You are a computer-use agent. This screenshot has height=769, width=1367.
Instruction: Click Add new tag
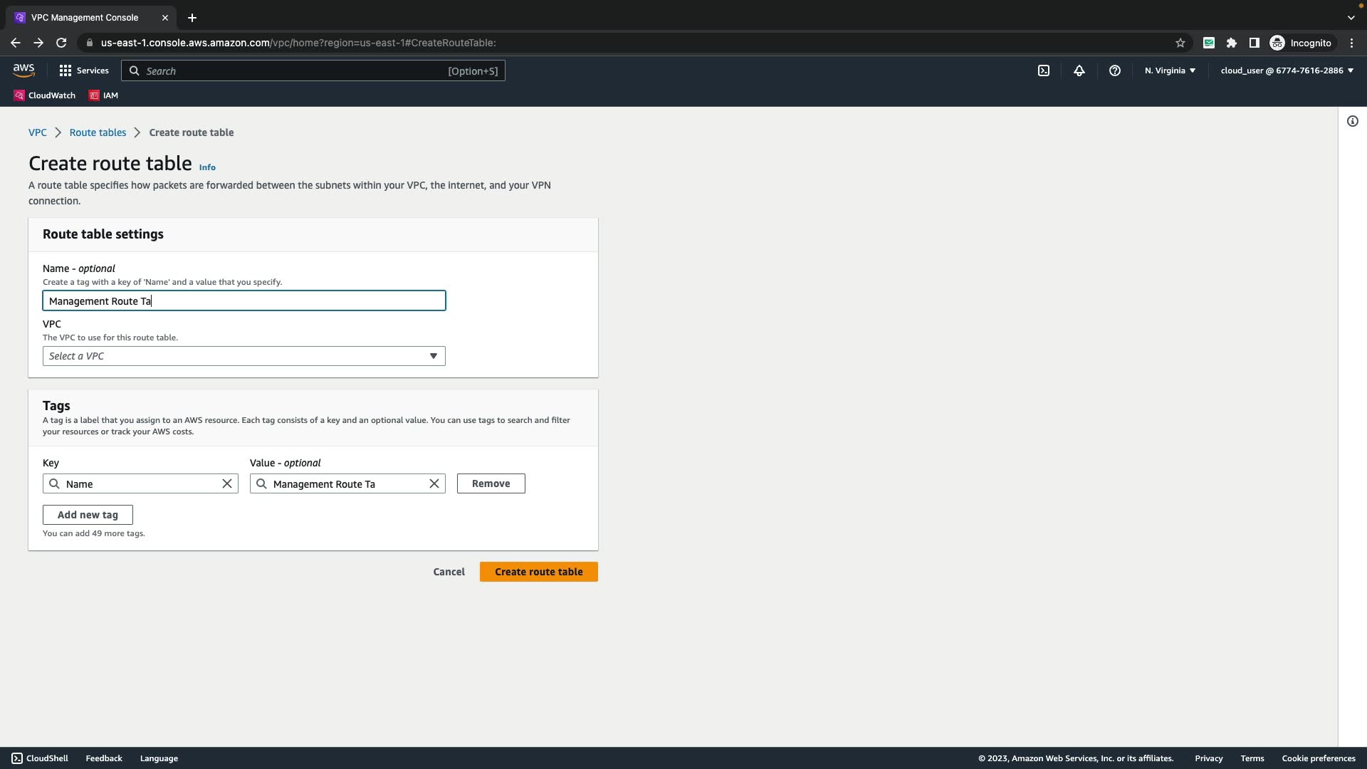coord(88,515)
